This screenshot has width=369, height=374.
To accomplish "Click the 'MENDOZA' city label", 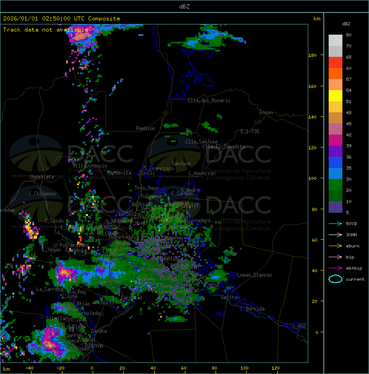I will coord(108,227).
